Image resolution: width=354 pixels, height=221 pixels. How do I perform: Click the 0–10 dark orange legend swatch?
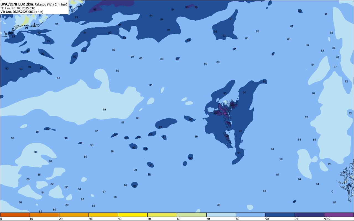coord(15,215)
